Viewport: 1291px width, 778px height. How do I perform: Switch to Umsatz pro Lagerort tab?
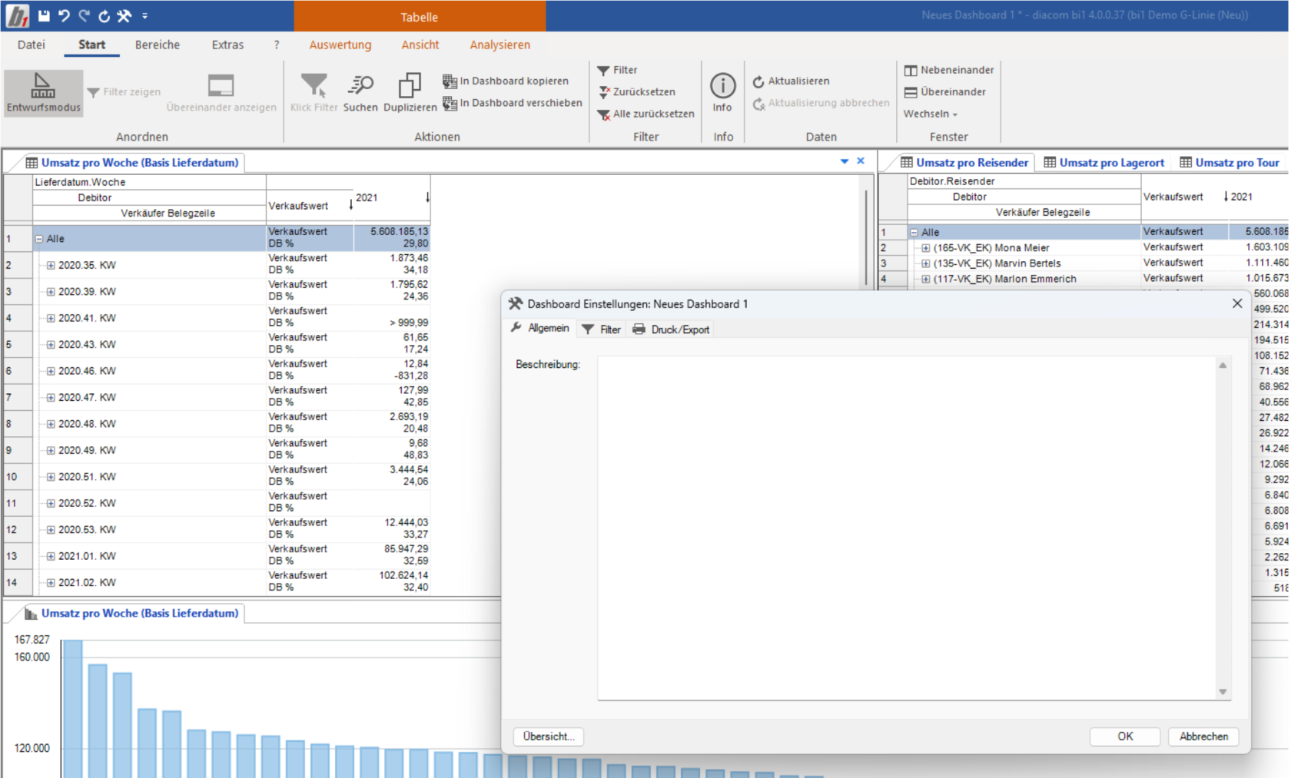[1103, 162]
